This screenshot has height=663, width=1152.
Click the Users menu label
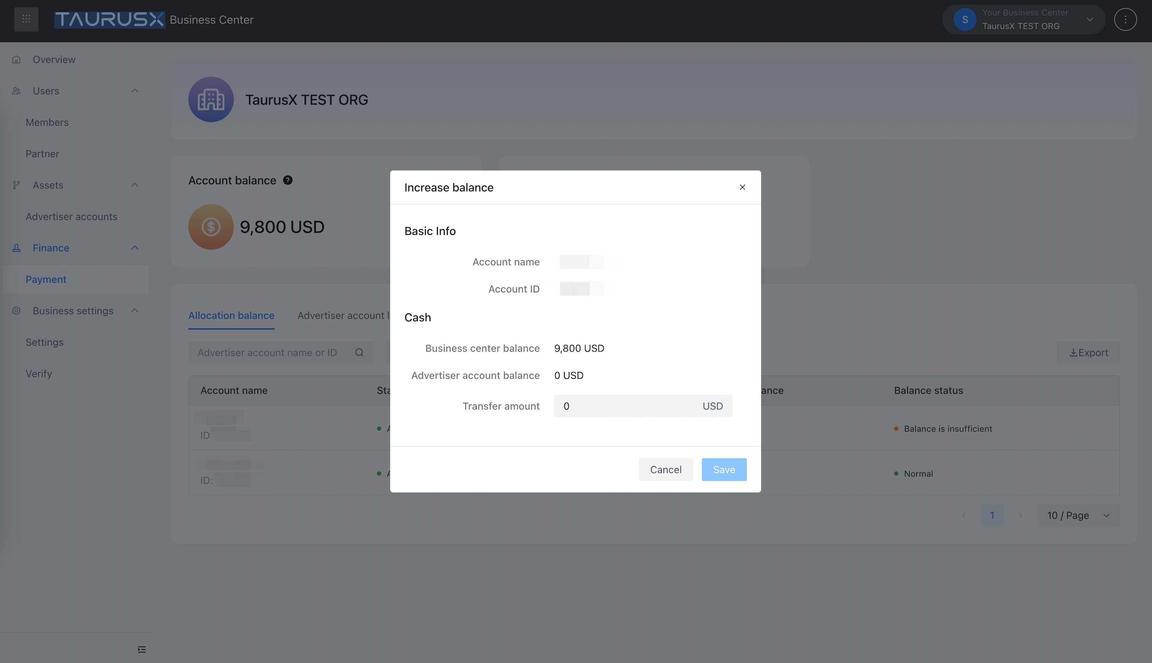[46, 91]
